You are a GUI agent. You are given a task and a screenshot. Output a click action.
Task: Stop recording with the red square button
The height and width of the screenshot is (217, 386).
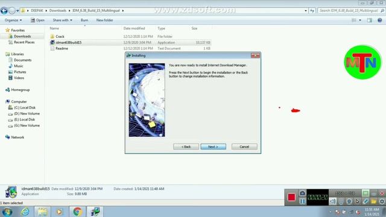291,197
